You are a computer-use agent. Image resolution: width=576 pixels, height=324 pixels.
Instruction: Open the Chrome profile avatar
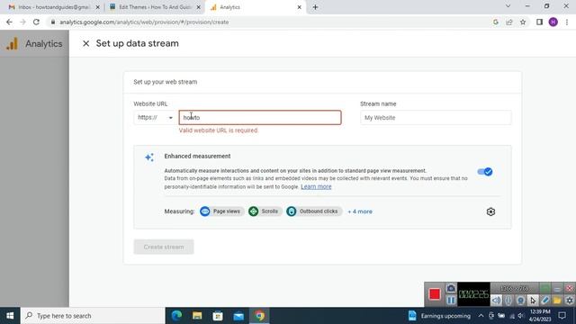pos(553,22)
